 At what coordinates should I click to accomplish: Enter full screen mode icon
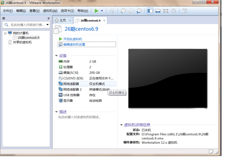click(166, 11)
